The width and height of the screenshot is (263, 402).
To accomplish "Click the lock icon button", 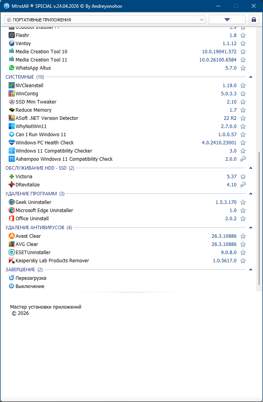I will 254,19.
